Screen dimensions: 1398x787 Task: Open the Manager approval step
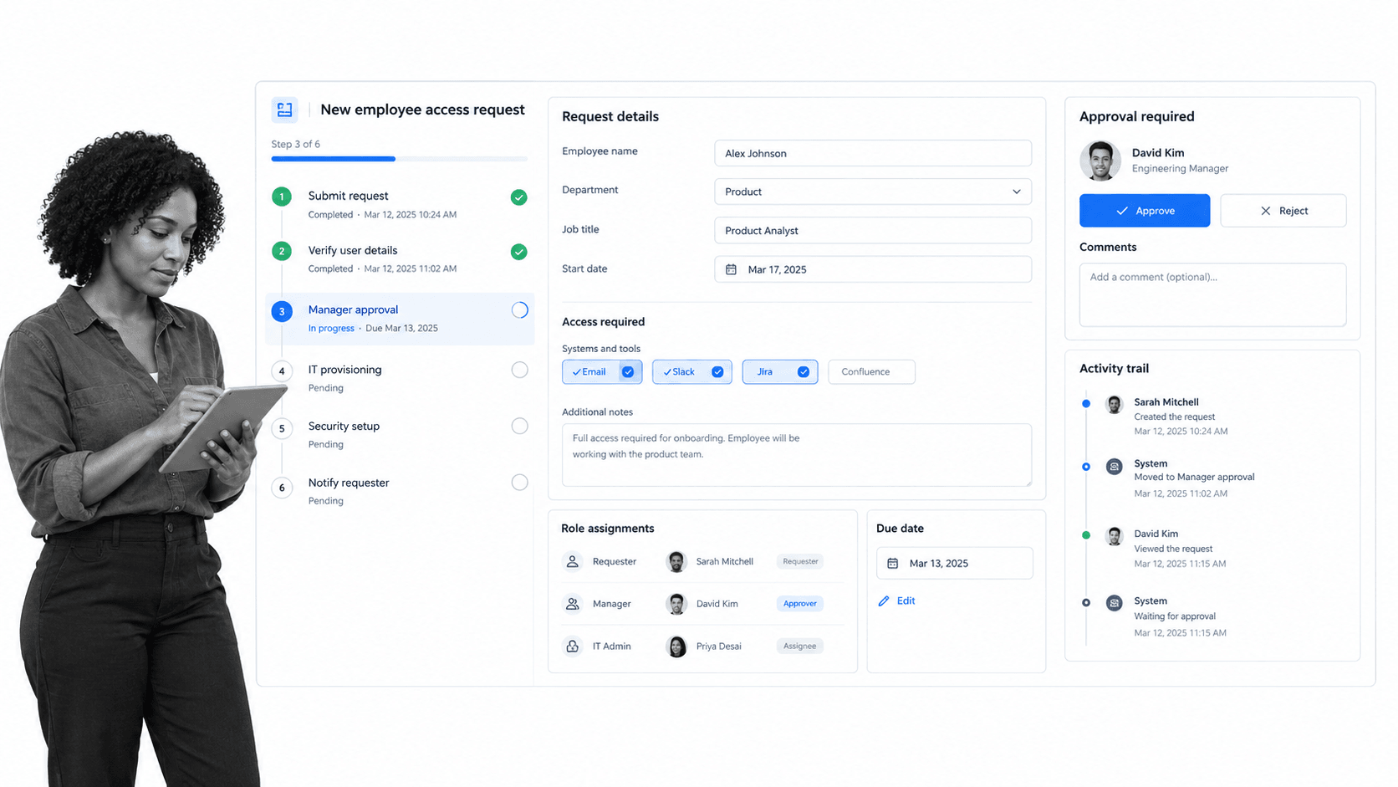pos(400,319)
